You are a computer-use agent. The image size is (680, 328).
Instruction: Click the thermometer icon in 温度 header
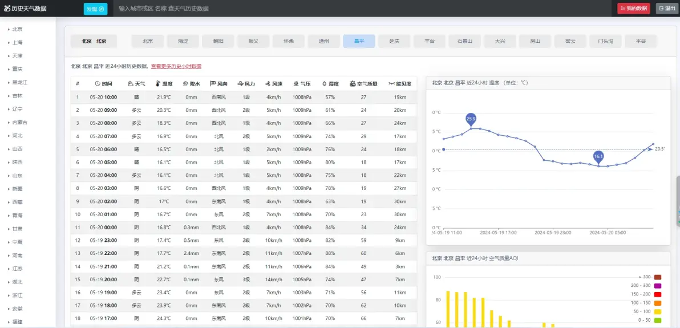(158, 84)
